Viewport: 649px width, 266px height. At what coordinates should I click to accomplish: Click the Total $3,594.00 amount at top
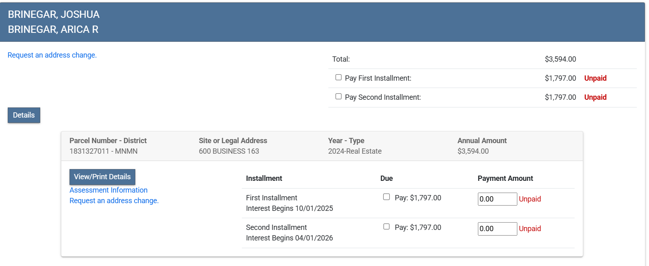click(560, 59)
